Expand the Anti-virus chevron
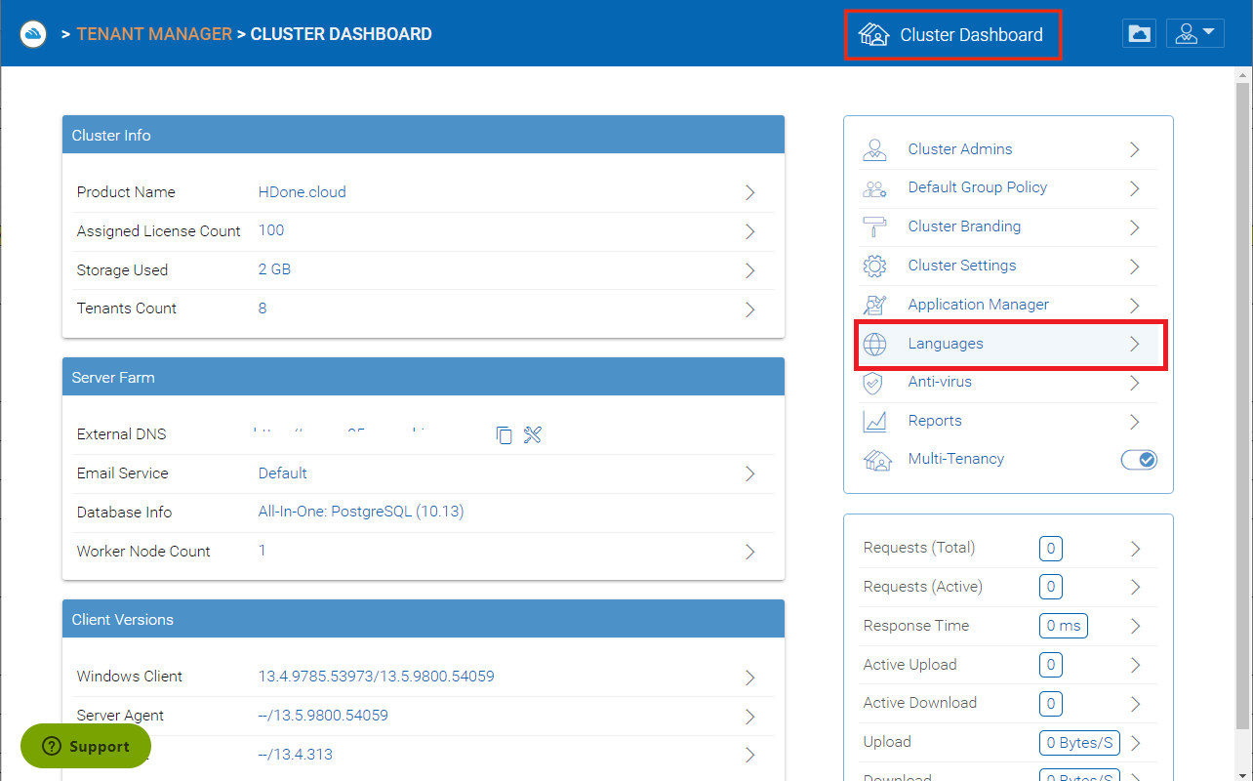1253x781 pixels. point(1135,383)
